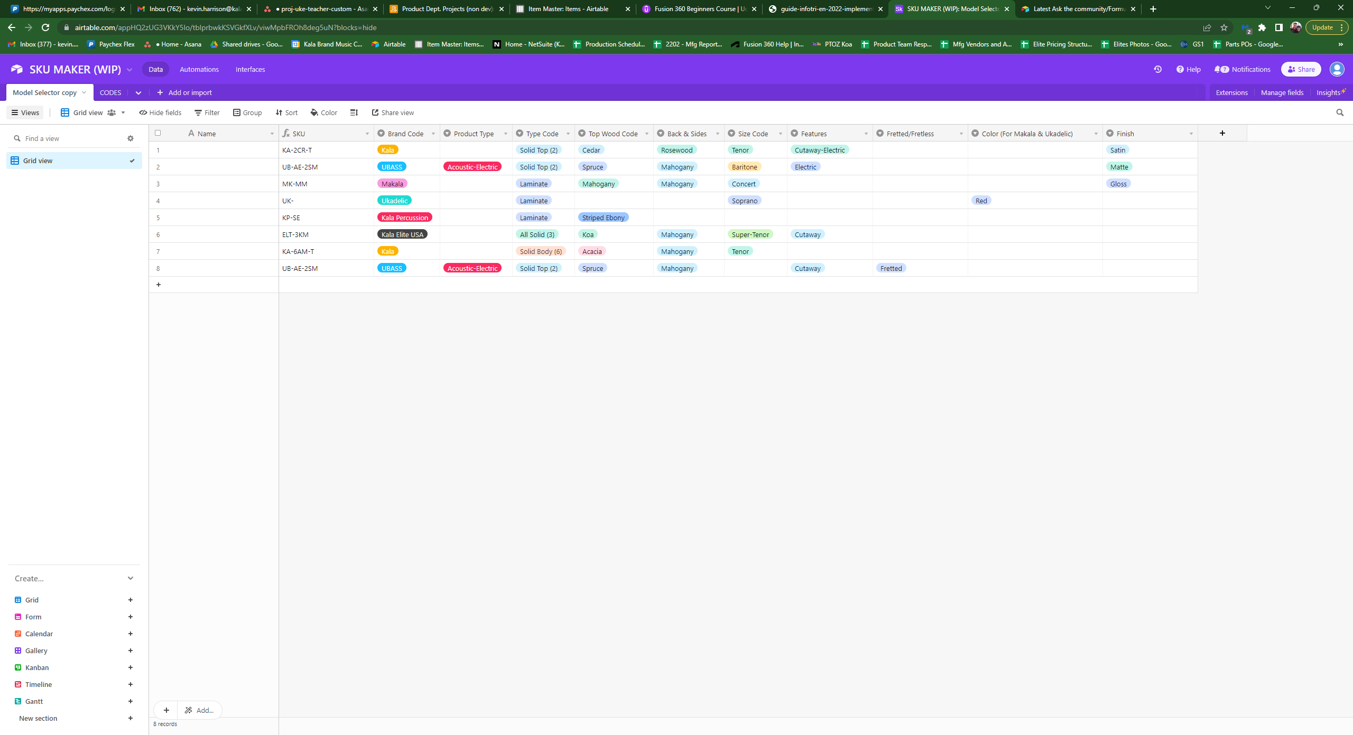This screenshot has width=1353, height=735.
Task: Select SKU cell ELT-3KM
Action: (326, 234)
